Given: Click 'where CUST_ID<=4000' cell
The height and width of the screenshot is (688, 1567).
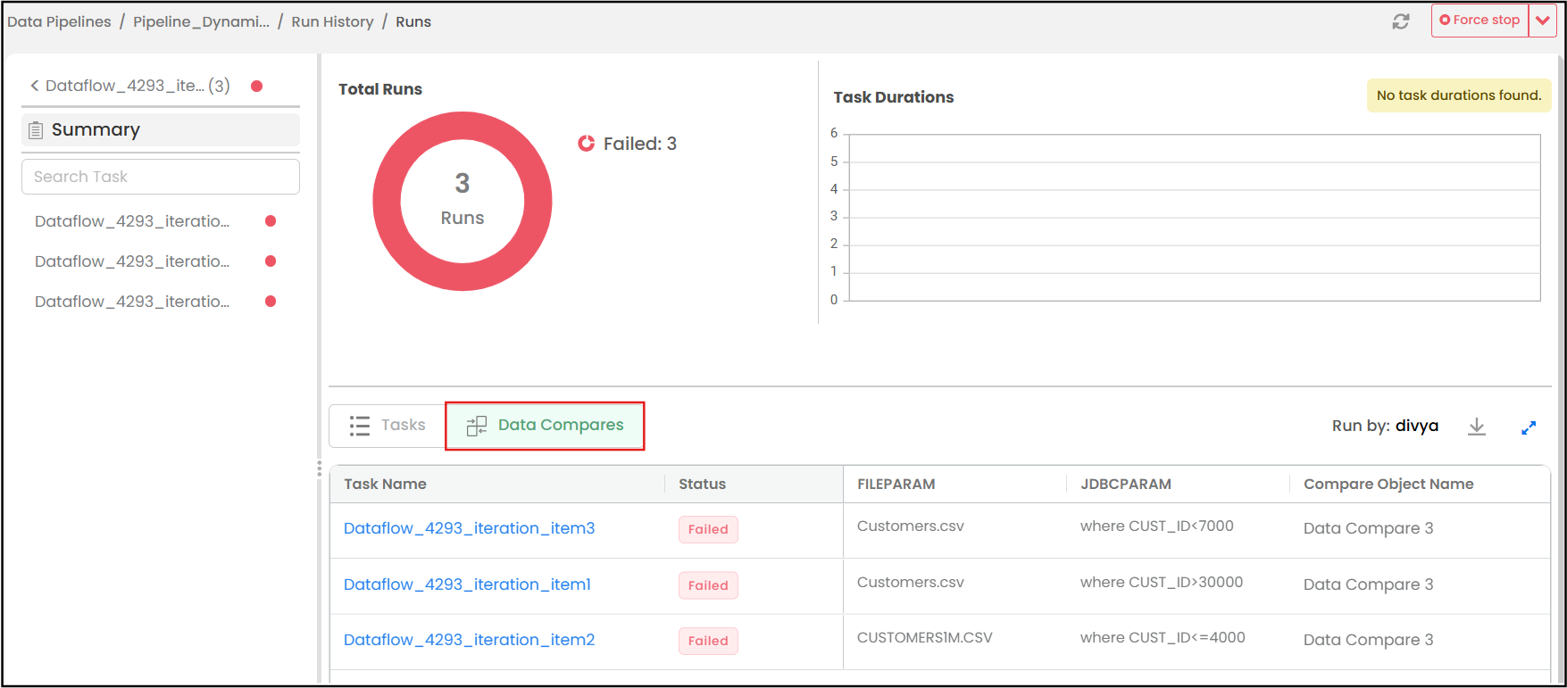Looking at the screenshot, I should pyautogui.click(x=1163, y=637).
